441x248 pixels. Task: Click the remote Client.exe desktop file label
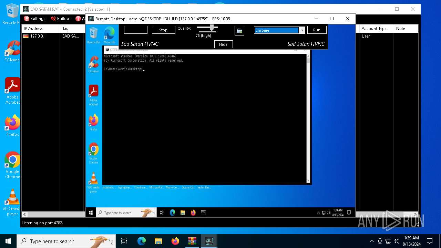coord(141,187)
